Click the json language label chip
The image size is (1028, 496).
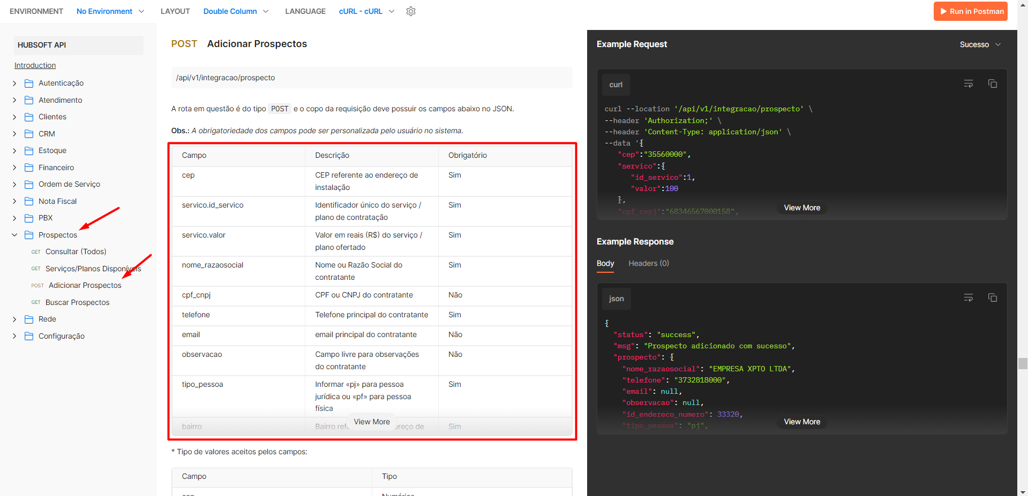(617, 299)
